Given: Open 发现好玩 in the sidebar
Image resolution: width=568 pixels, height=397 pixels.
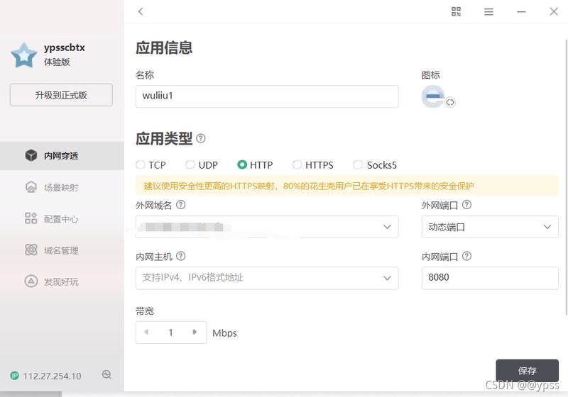Looking at the screenshot, I should tap(62, 281).
